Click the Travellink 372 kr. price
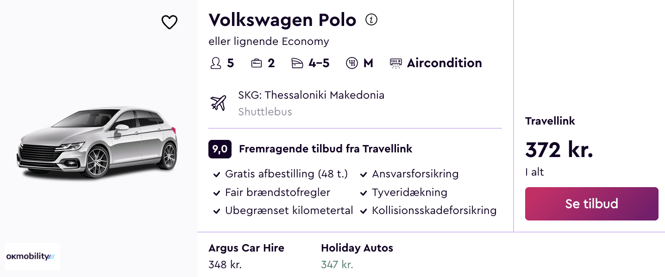 point(559,150)
